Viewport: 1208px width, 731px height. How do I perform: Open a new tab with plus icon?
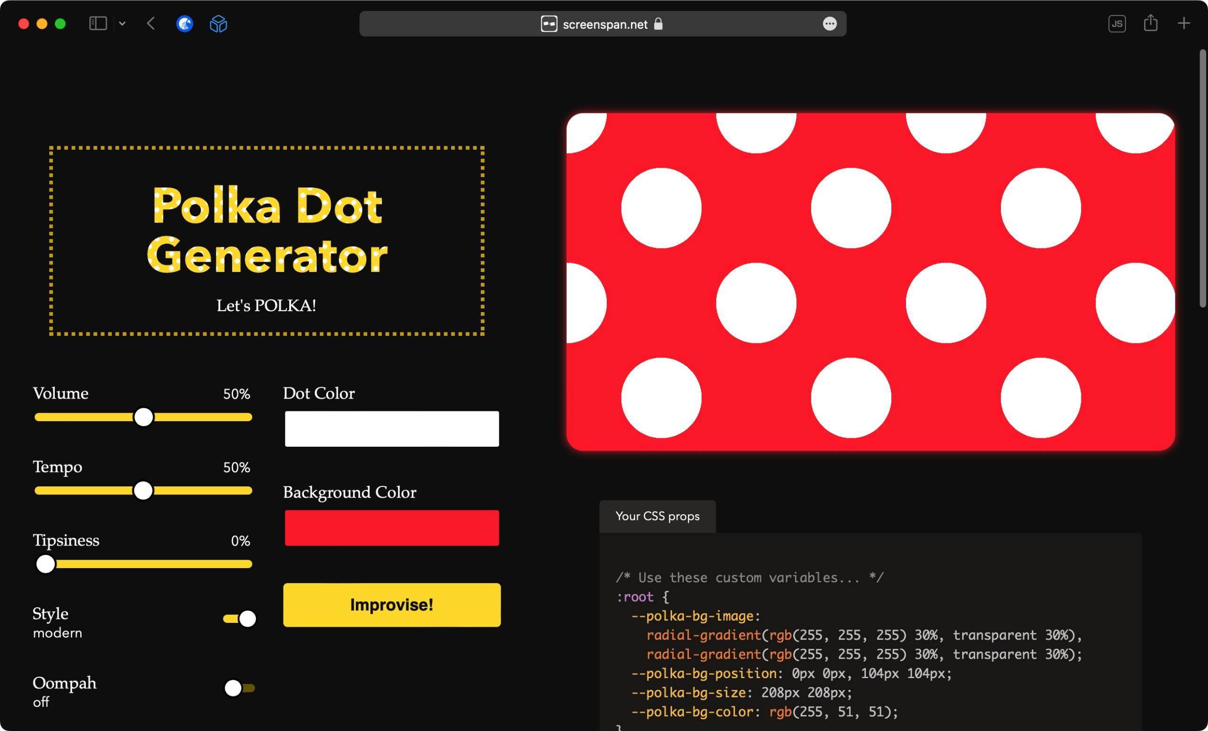(x=1183, y=24)
